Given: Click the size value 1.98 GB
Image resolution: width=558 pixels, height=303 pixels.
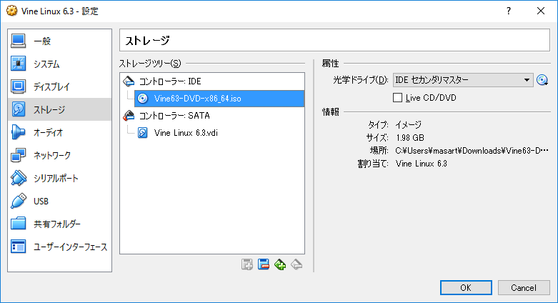Looking at the screenshot, I should [x=410, y=138].
